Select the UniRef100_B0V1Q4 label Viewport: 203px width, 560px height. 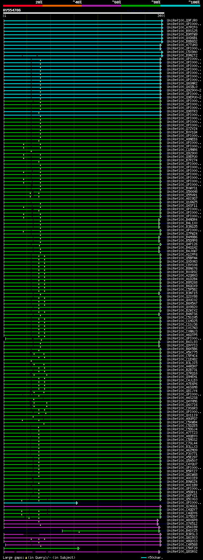182,132
